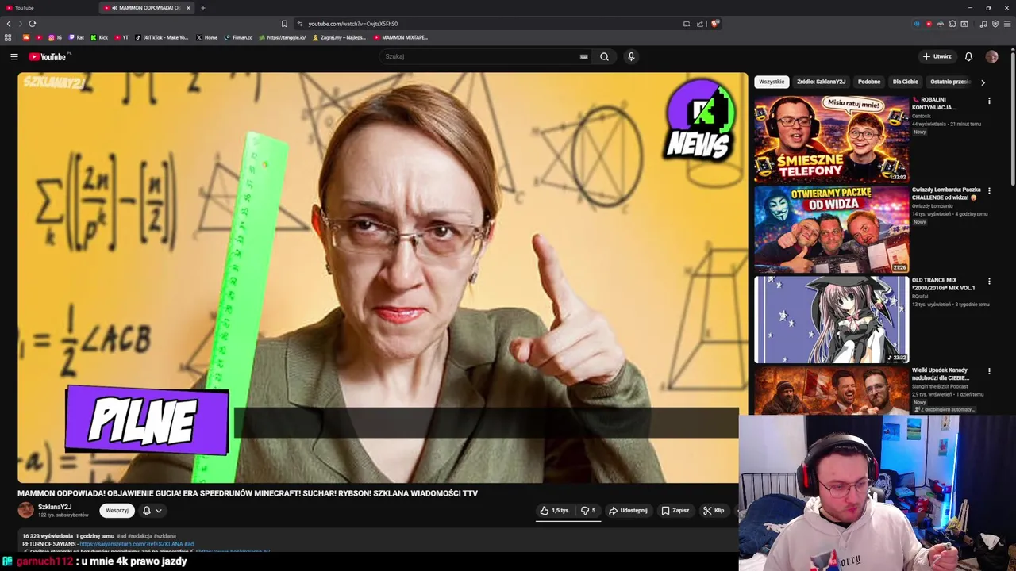The width and height of the screenshot is (1016, 571).
Task: Open the Wielki Upadek Kanady video title
Action: pos(941,374)
